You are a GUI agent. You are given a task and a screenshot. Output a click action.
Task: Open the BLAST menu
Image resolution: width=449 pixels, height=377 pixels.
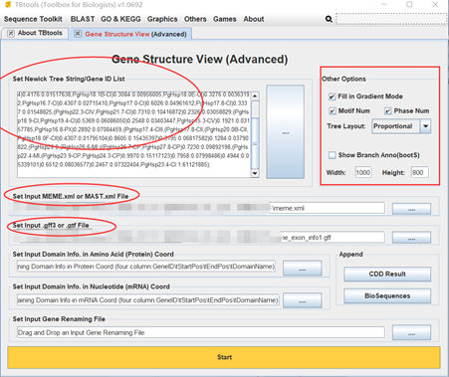[83, 19]
